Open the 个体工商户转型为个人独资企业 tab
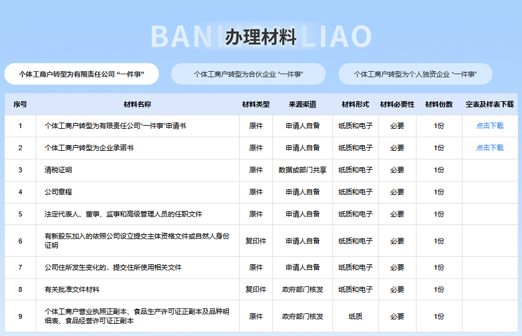 415,74
